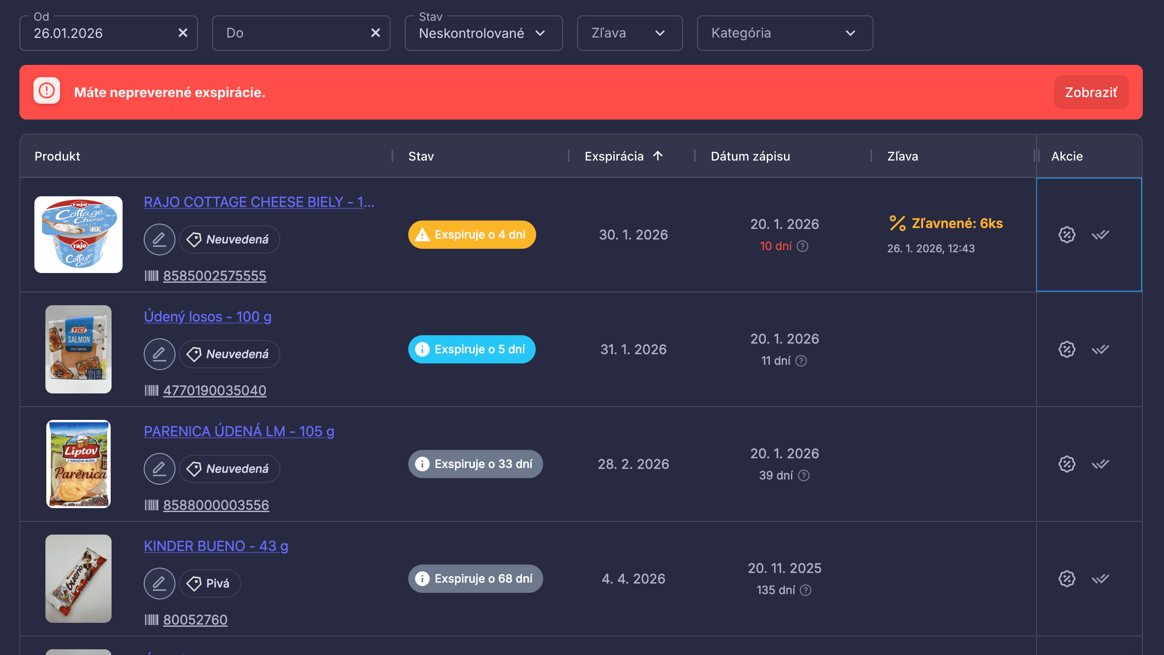Open the Stav Neskontrolované dropdown
Viewport: 1164px width, 655px height.
[x=483, y=33]
